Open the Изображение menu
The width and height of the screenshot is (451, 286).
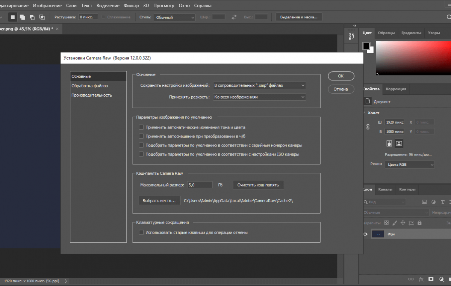(x=47, y=6)
